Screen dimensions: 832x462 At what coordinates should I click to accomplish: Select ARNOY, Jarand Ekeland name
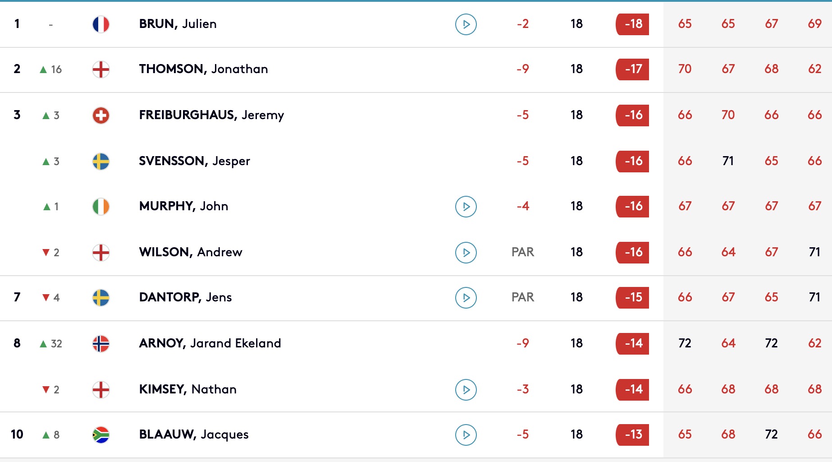(x=210, y=343)
